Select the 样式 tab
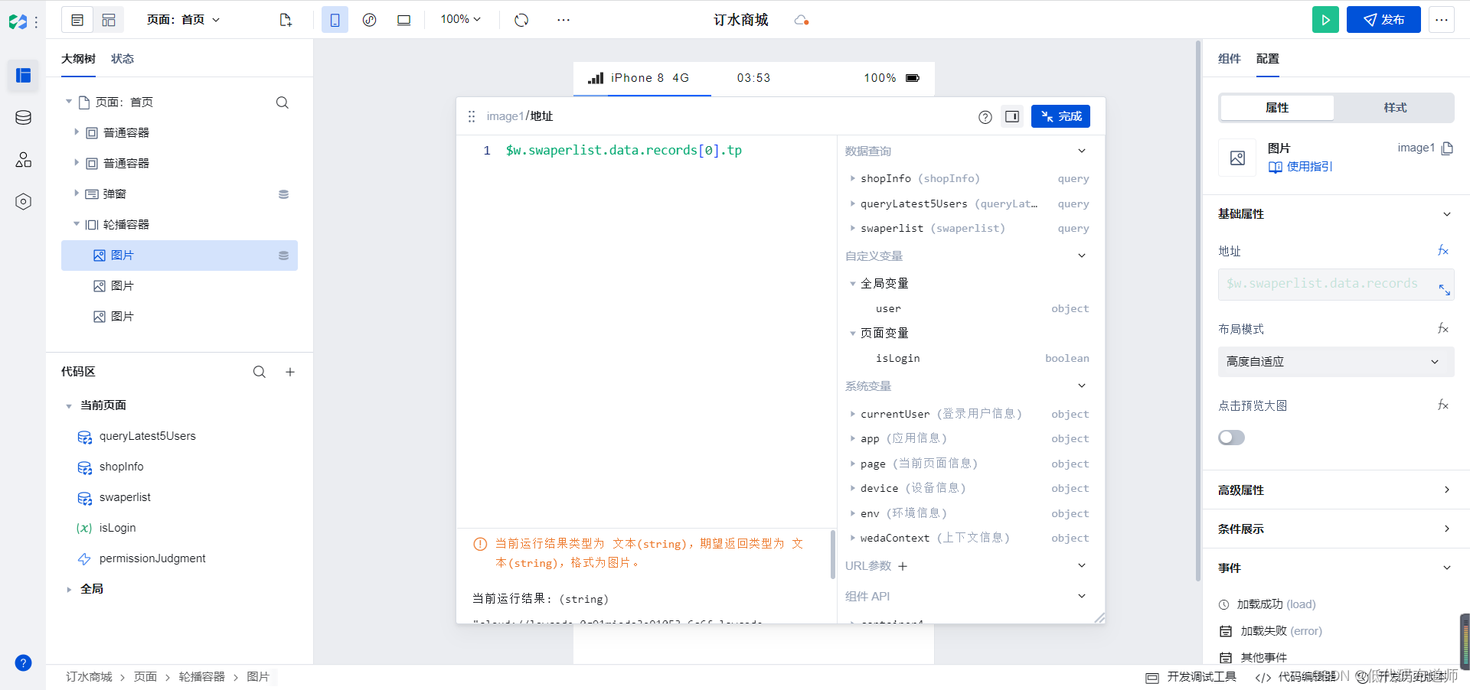This screenshot has height=690, width=1470. (1395, 108)
